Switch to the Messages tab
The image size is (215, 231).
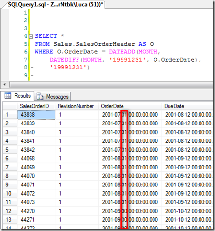point(52,96)
